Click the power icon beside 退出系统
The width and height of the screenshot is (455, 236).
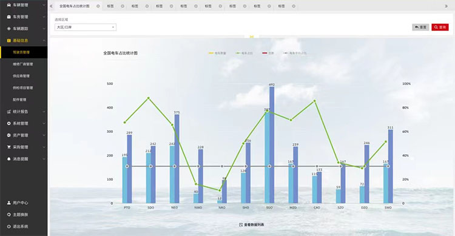[x=8, y=226]
